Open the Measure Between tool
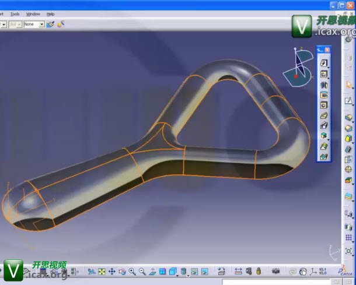Image resolution: width=356 pixels, height=285 pixels. click(x=238, y=272)
